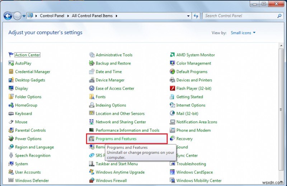Screen dimensions: 287x186
Task: Open the Phone and Modem link
Action: point(193,130)
